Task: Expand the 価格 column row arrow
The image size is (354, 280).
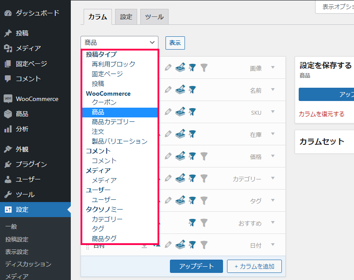Action: pos(273,156)
